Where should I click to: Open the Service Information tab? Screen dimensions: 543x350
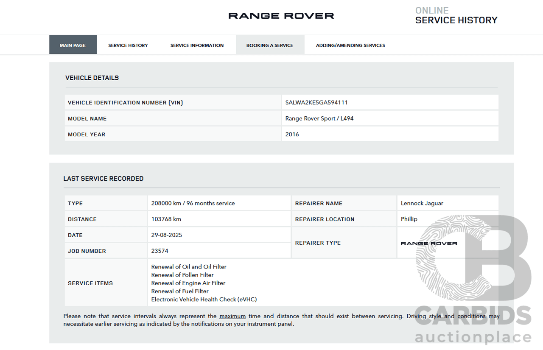(x=197, y=45)
